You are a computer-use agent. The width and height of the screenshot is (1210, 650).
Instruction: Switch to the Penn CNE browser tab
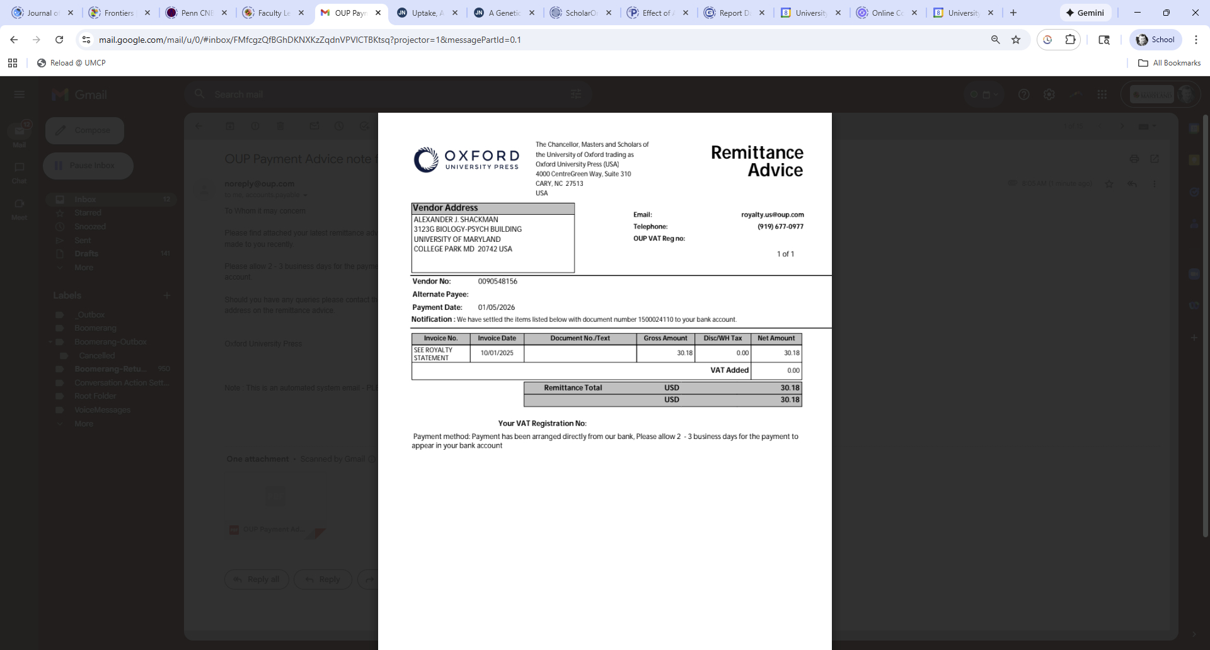[197, 13]
